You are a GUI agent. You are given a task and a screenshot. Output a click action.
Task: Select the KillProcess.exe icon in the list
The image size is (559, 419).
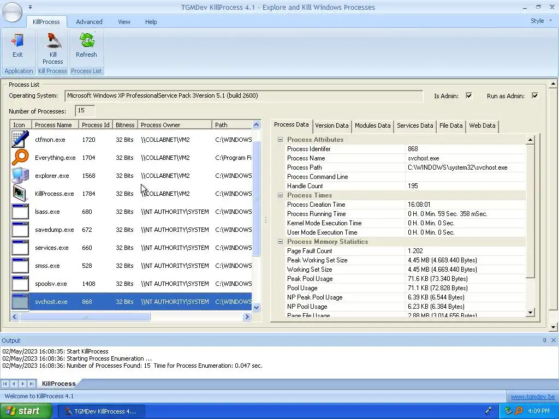click(x=20, y=194)
